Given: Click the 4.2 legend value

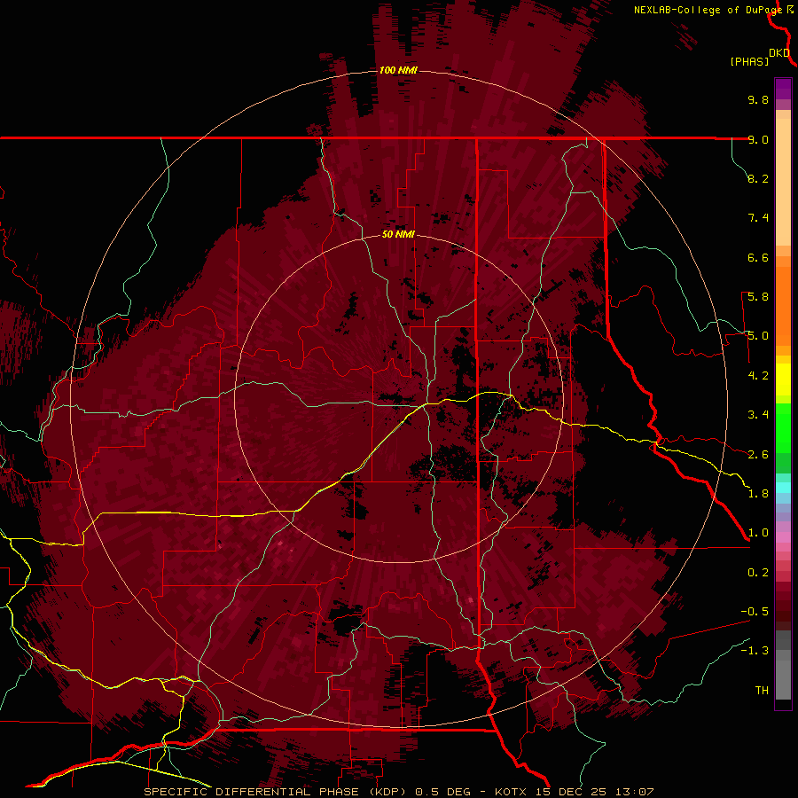Looking at the screenshot, I should [x=758, y=376].
